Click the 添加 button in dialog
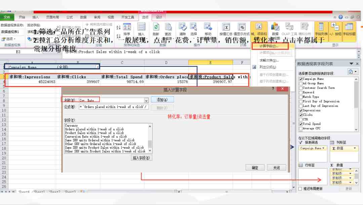The image size is (363, 205). click(x=162, y=100)
